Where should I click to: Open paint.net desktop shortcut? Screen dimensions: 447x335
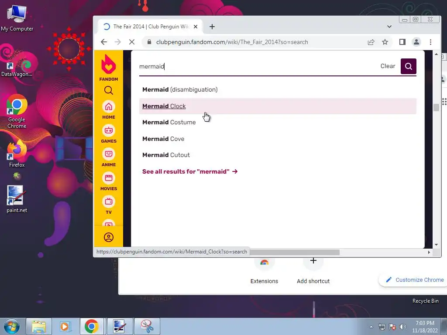click(x=17, y=199)
